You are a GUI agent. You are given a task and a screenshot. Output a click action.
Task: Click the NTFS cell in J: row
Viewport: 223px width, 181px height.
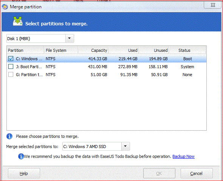click(x=51, y=67)
